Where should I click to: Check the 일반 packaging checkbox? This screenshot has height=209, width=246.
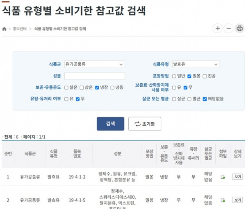click(174, 76)
